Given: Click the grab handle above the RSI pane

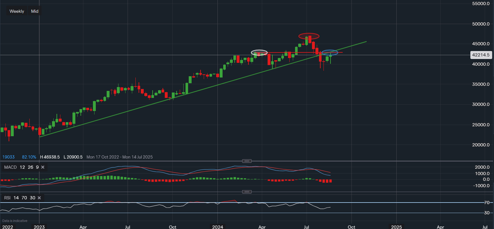Looking at the screenshot, I should (247, 191).
